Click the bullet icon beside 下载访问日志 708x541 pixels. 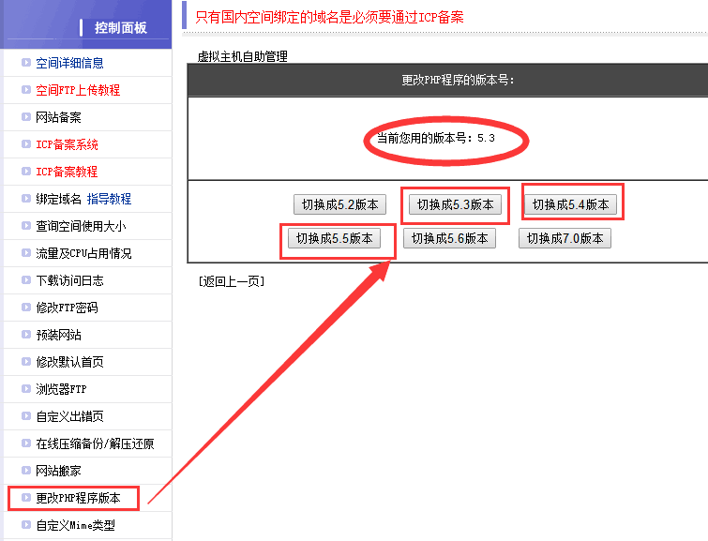(26, 280)
